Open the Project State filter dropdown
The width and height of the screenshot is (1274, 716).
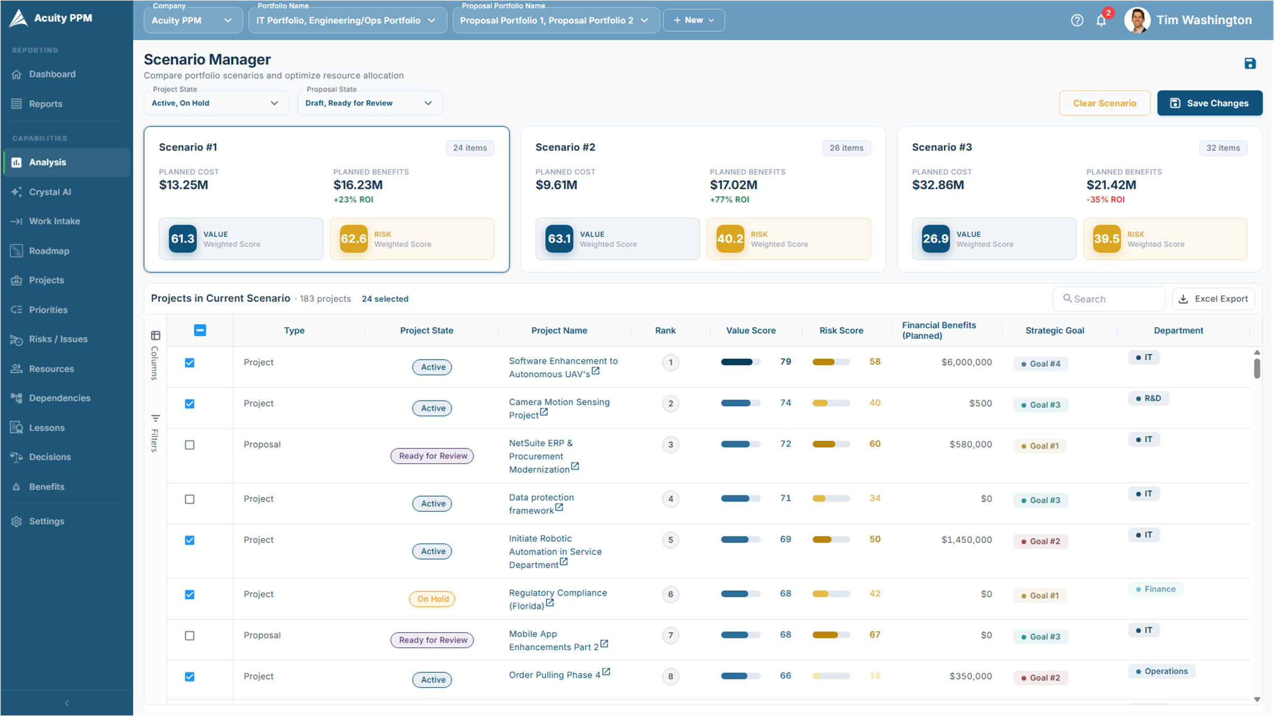(x=216, y=103)
